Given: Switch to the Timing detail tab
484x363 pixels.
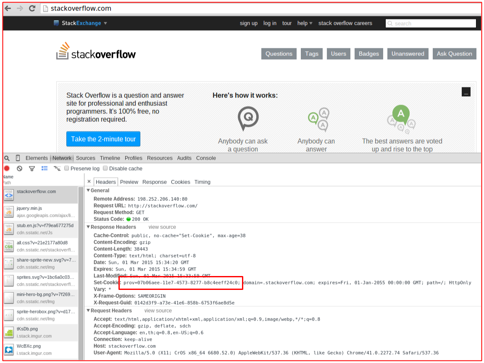Looking at the screenshot, I should click(202, 182).
